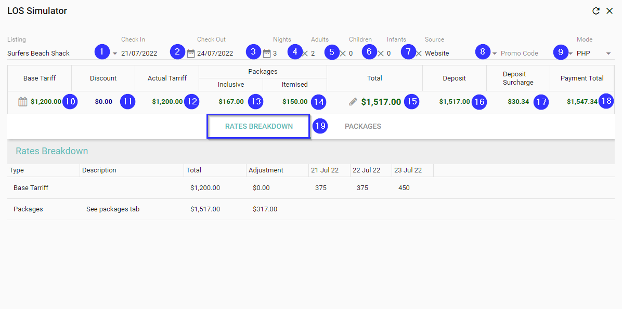This screenshot has width=622, height=309.
Task: Click the refresh icon in the header
Action: point(596,11)
